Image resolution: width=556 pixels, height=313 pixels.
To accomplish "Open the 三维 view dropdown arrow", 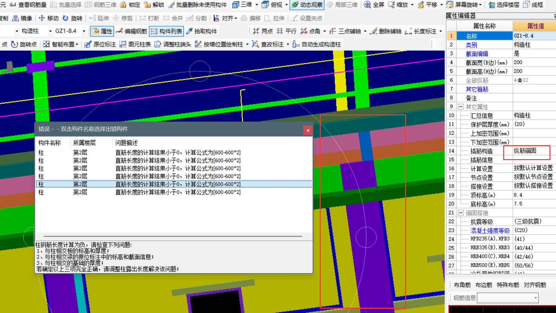I will [257, 5].
